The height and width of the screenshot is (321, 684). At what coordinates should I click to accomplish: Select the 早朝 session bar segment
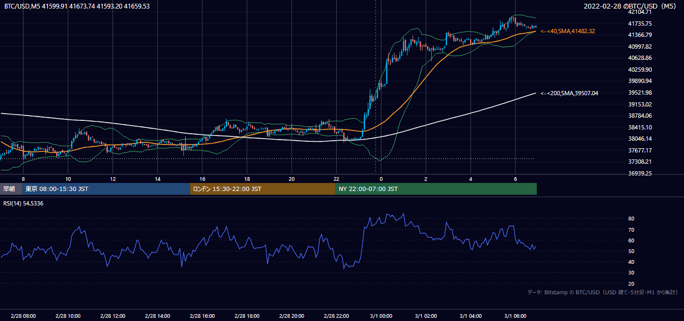tap(11, 189)
